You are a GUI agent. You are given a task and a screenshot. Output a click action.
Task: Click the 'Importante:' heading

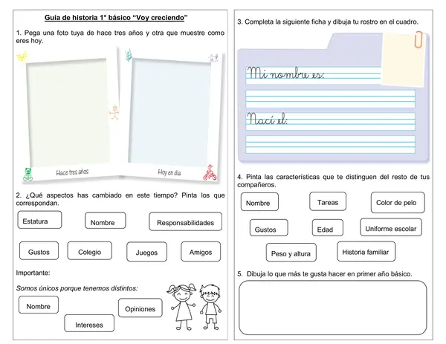[33, 273]
